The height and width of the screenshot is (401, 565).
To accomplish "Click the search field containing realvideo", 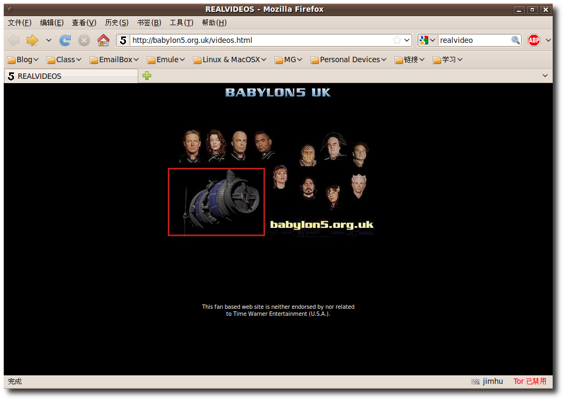I will tap(474, 40).
